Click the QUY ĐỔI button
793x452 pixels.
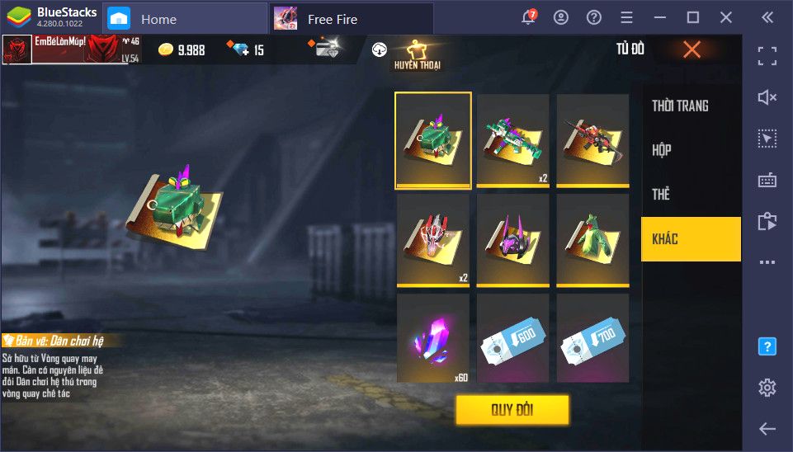tap(512, 410)
